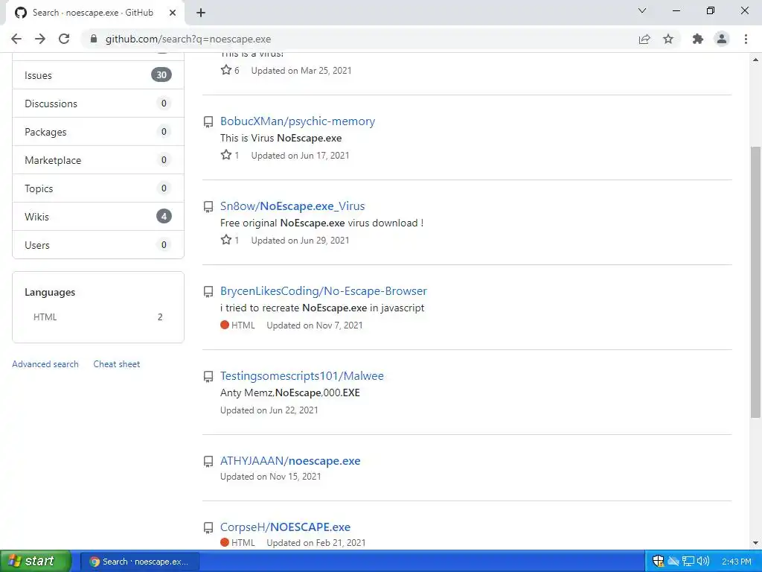Screen dimensions: 762x572
Task: Filter results by Packages
Action: click(98, 131)
